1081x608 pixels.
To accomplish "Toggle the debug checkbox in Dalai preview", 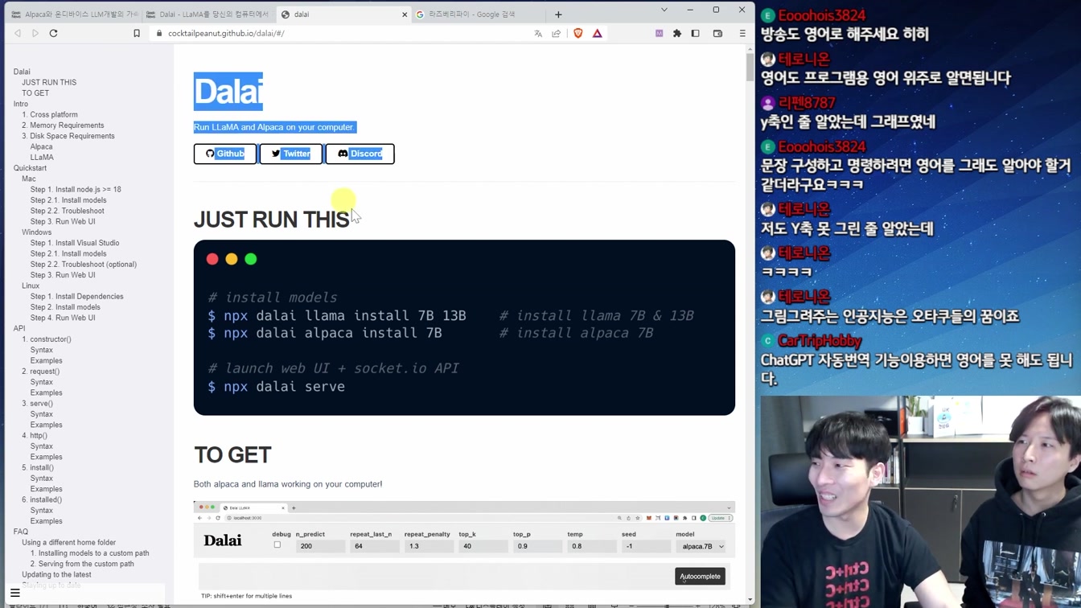I will click(277, 545).
